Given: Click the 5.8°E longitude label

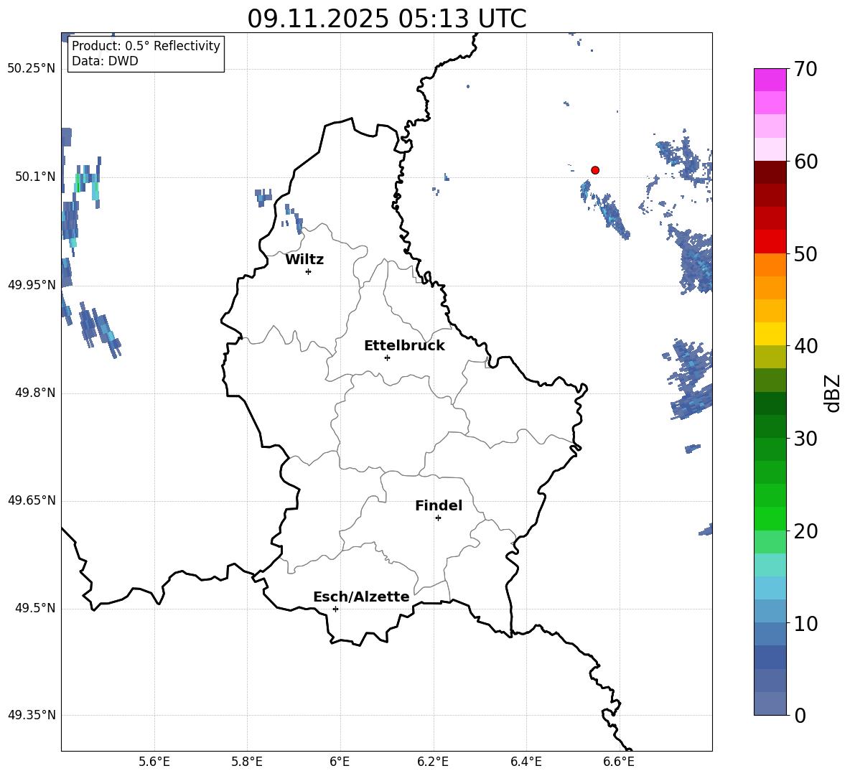Looking at the screenshot, I should pos(247,762).
